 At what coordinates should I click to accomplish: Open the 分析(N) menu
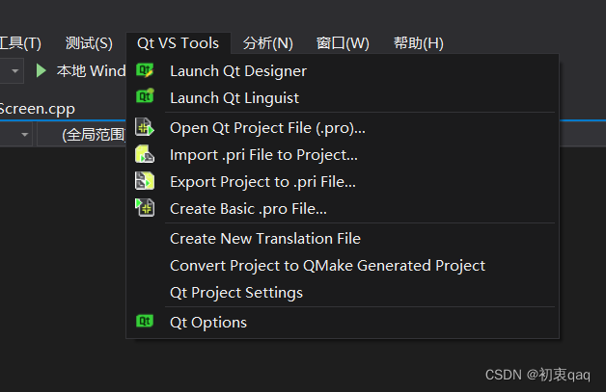click(x=268, y=42)
